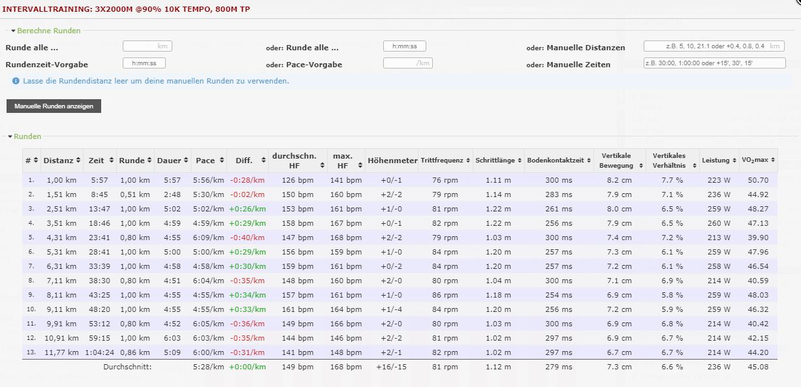Click into Manuelle Distanzen field
This screenshot has height=387, width=801.
(x=714, y=46)
